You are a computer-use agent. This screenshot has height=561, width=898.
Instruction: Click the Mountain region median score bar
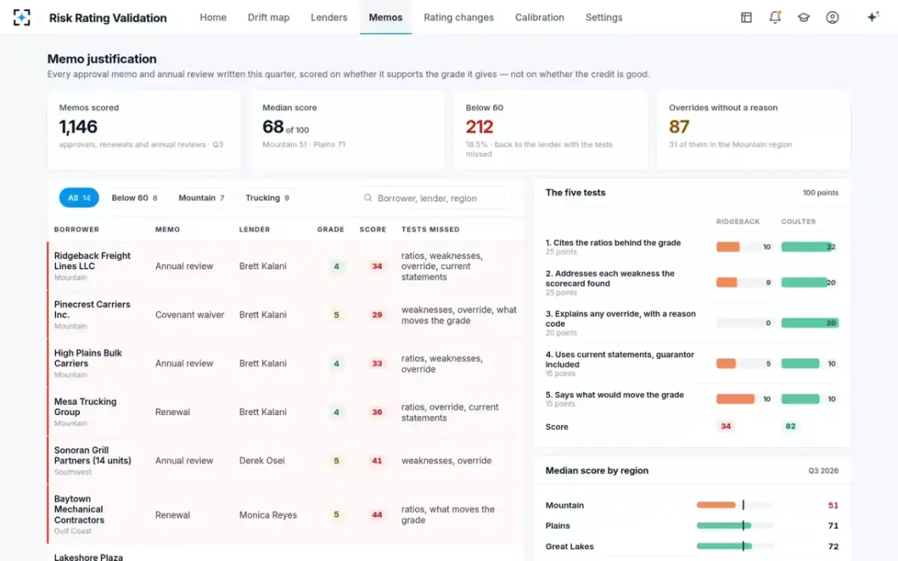tap(735, 505)
